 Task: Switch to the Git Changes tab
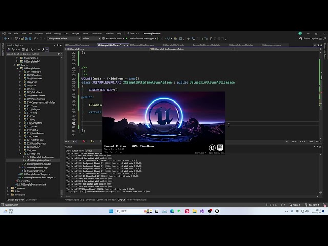pos(32,200)
